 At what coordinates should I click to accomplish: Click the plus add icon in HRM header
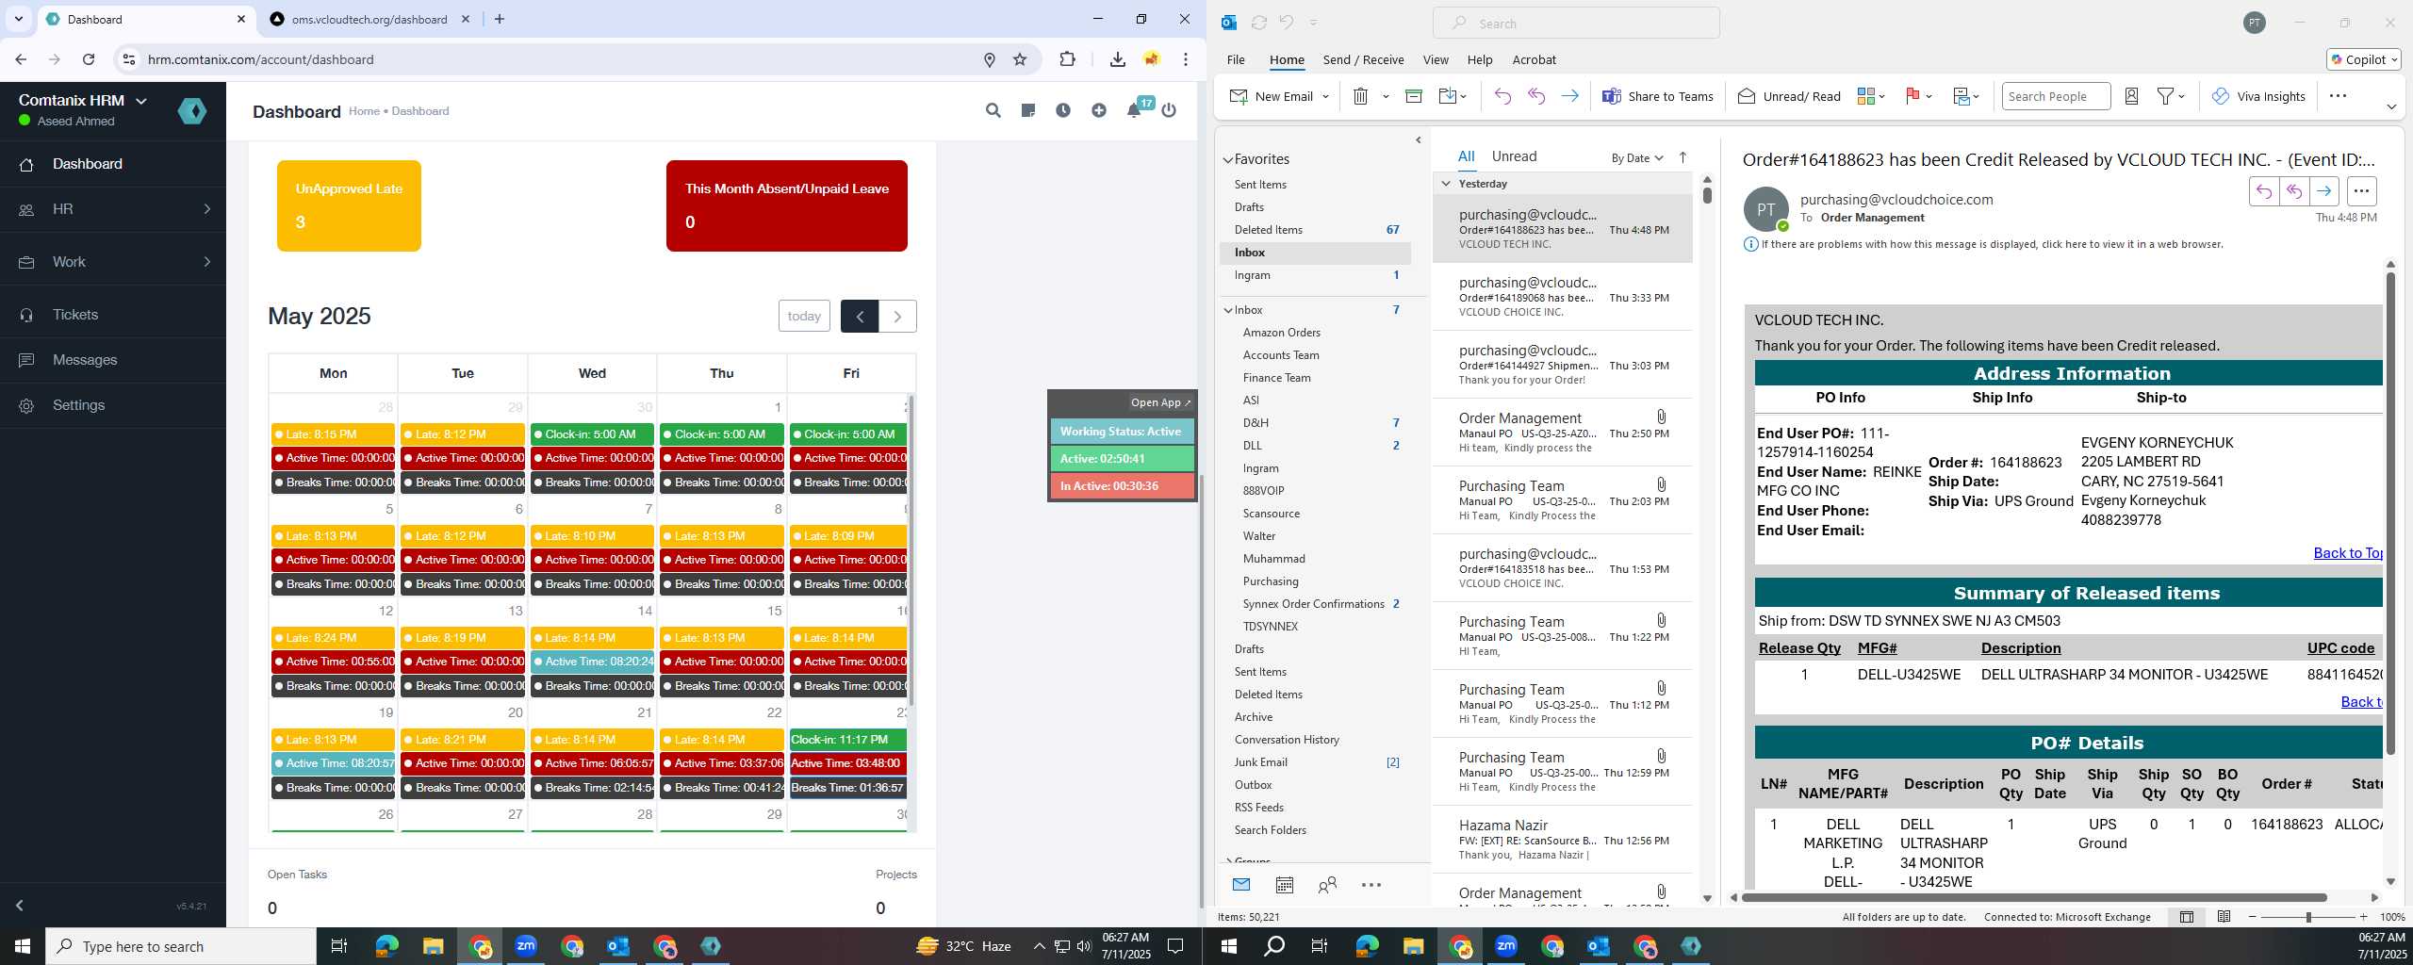coord(1099,110)
